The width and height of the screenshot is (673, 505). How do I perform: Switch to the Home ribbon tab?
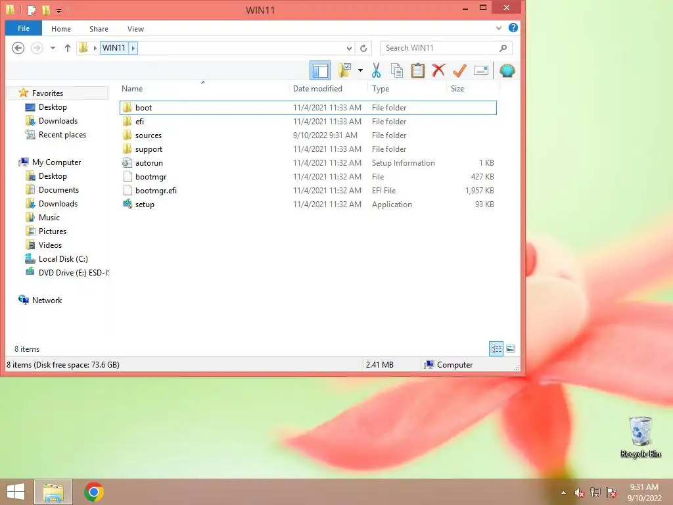click(x=61, y=29)
